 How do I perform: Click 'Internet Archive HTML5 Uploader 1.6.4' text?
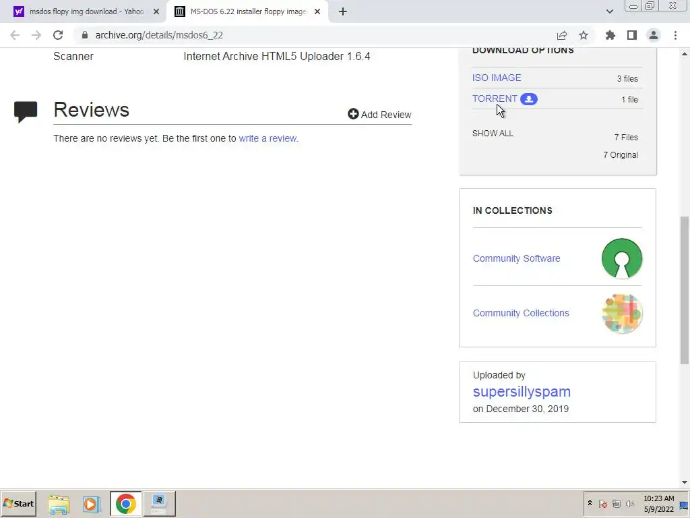coord(277,57)
